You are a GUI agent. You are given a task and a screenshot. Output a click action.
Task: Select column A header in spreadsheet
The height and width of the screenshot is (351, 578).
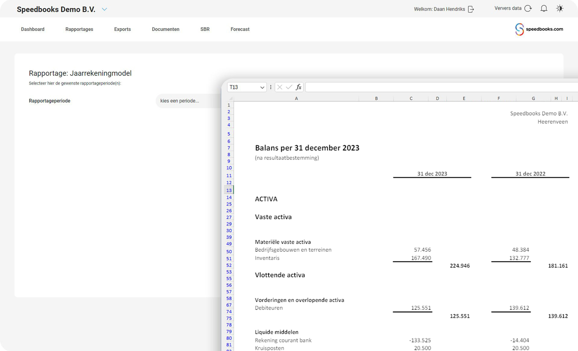pyautogui.click(x=296, y=98)
